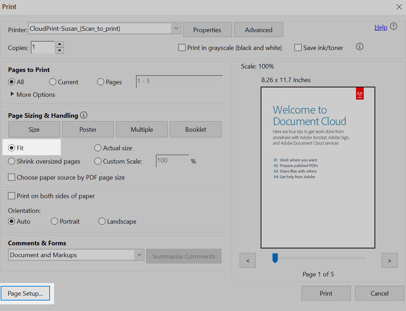
Task: Switch to the Poster sizing tab
Action: (88, 129)
